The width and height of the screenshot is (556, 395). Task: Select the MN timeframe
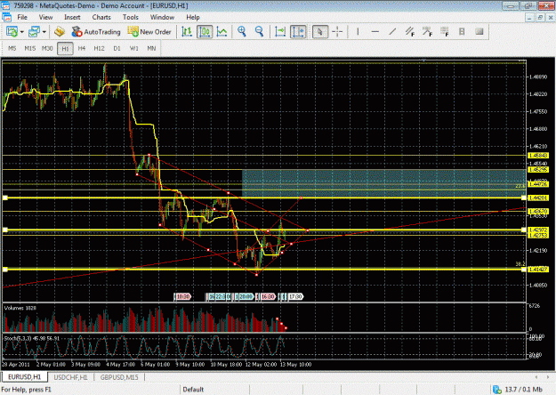tap(151, 48)
